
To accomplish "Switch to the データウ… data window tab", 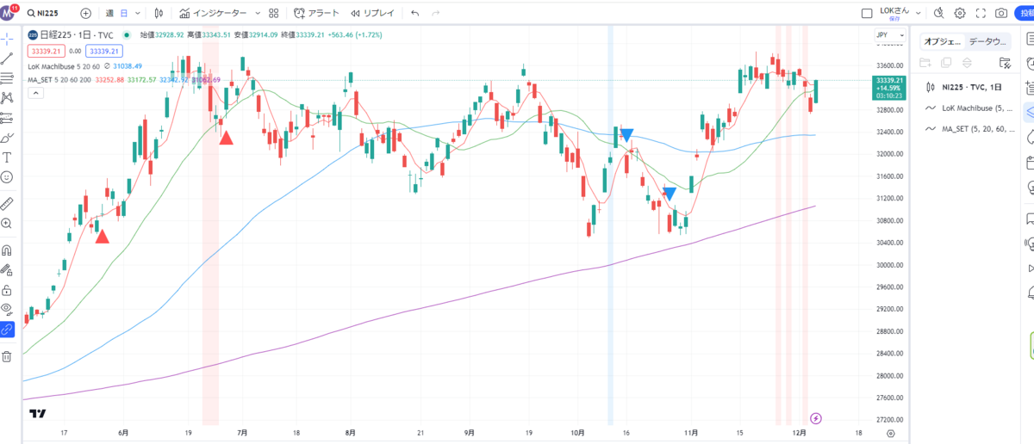I will [986, 41].
